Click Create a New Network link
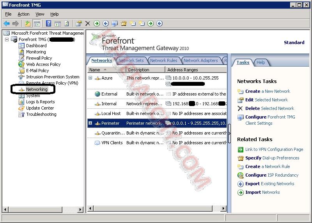 click(x=268, y=91)
